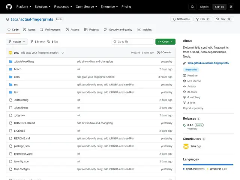Click the folder icon for docs
Screen dimensions: 240x180
coord(10,77)
